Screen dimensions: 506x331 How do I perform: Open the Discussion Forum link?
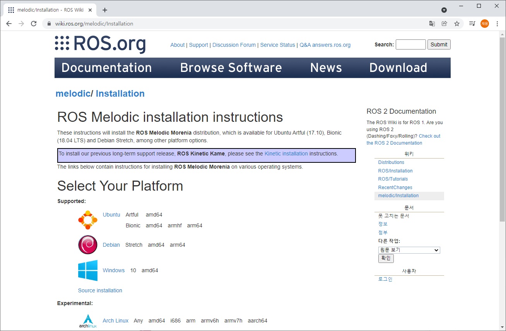tap(234, 45)
